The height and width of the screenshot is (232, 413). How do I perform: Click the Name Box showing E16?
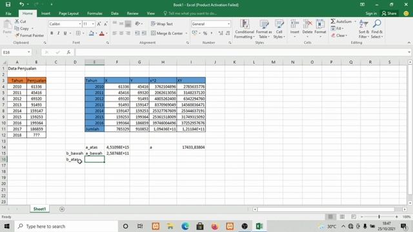click(x=16, y=52)
